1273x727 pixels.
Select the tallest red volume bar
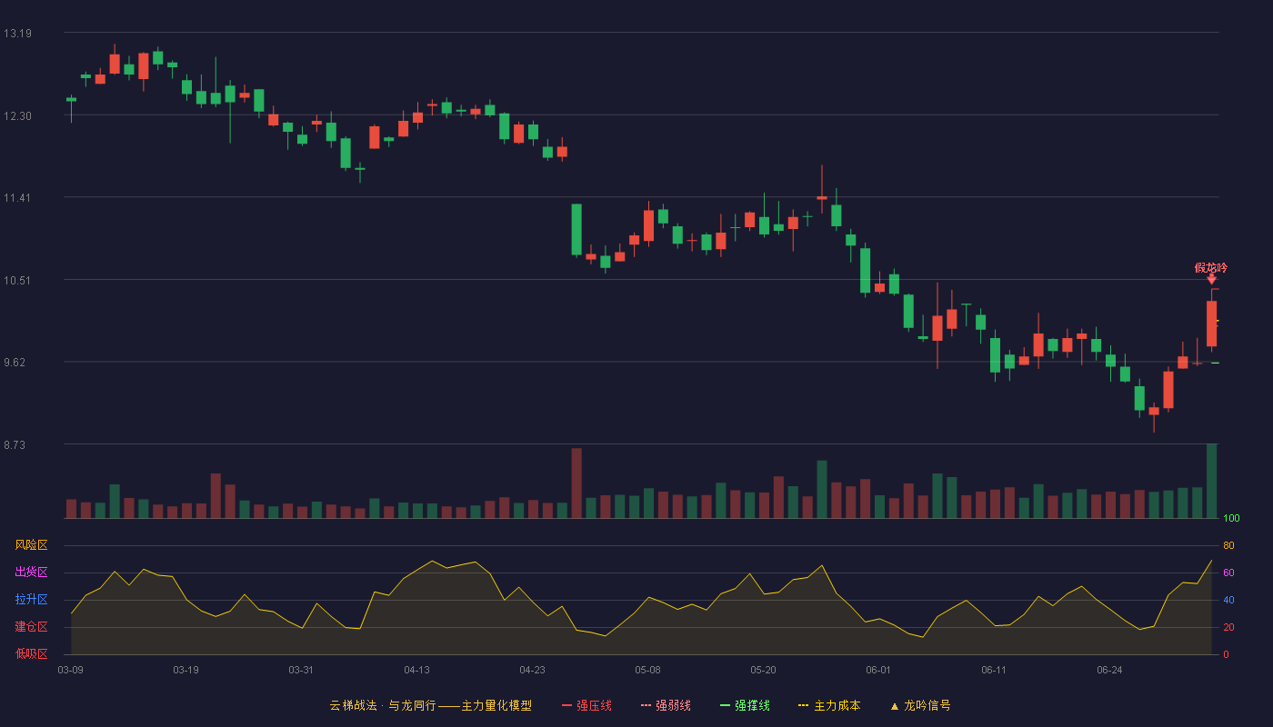576,483
